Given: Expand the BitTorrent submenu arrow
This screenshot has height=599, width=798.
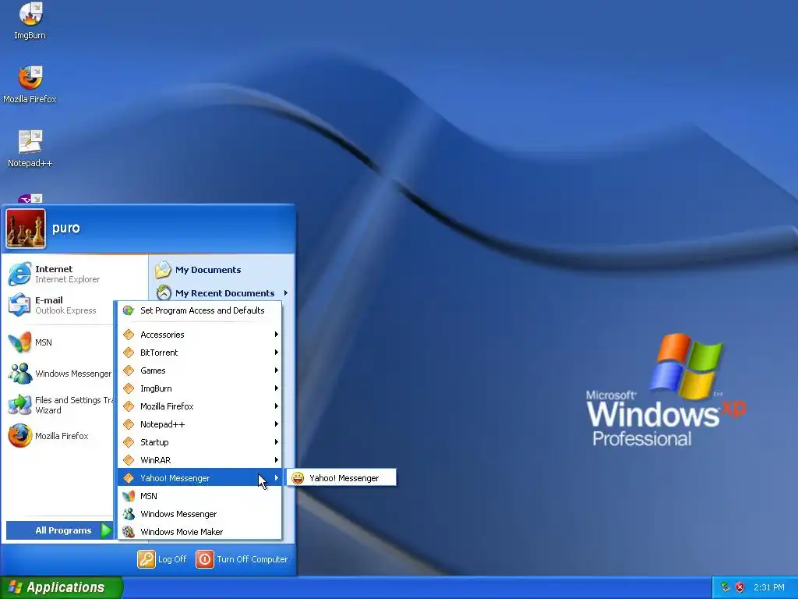Looking at the screenshot, I should point(277,353).
